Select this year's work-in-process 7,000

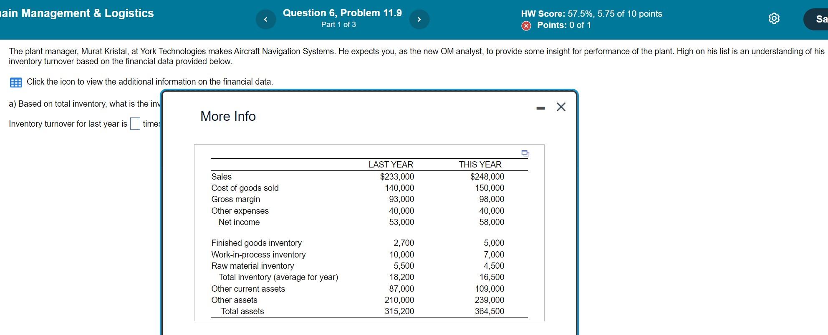point(494,255)
